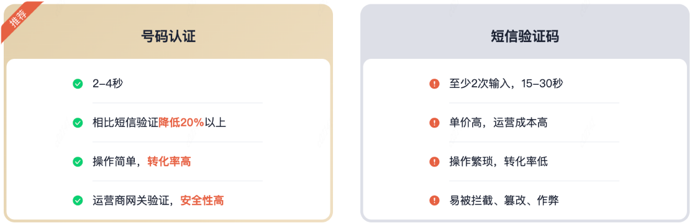Screen dimensions: 692x223
Task: Click the 运营商网关验证 text
Action: click(x=130, y=201)
